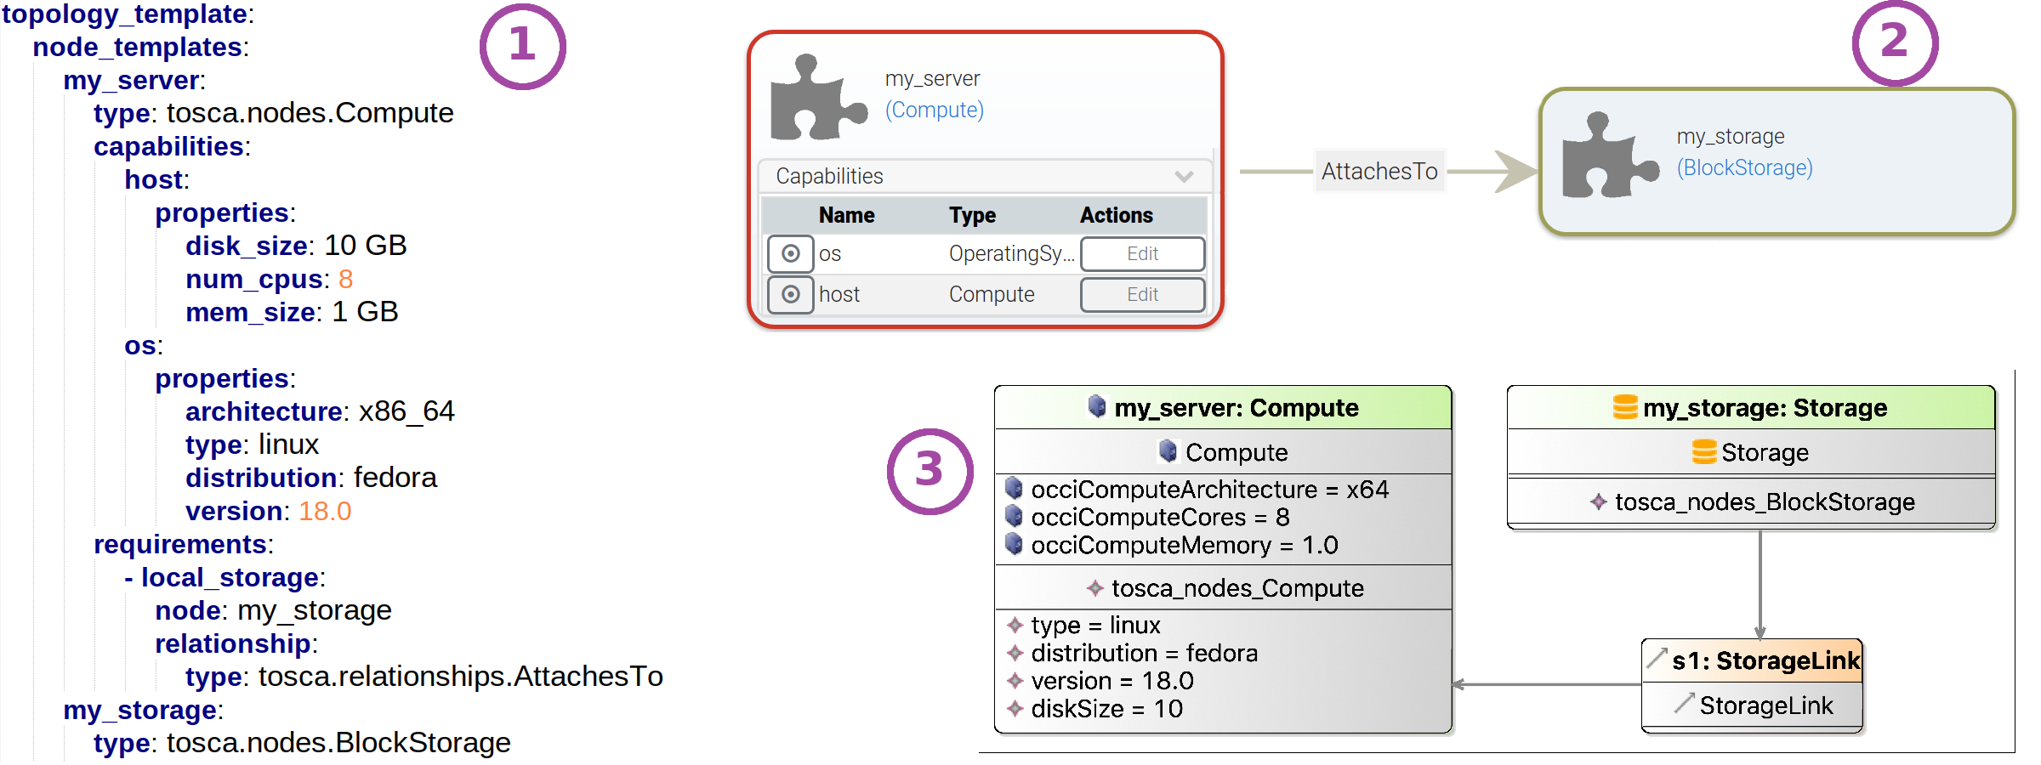
Task: Click the Edit button for host capability
Action: tap(1142, 295)
